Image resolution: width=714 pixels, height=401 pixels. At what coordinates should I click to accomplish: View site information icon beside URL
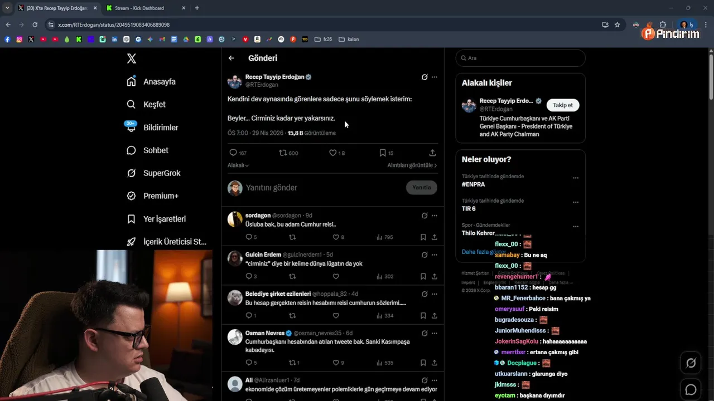(x=51, y=25)
